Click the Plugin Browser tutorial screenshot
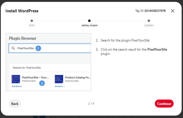 click(48, 62)
